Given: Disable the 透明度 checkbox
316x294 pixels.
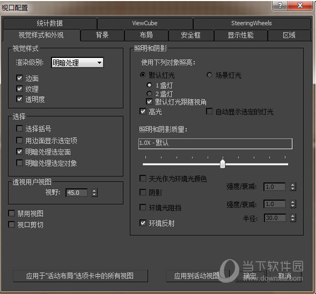Looking at the screenshot, I should pyautogui.click(x=19, y=99).
